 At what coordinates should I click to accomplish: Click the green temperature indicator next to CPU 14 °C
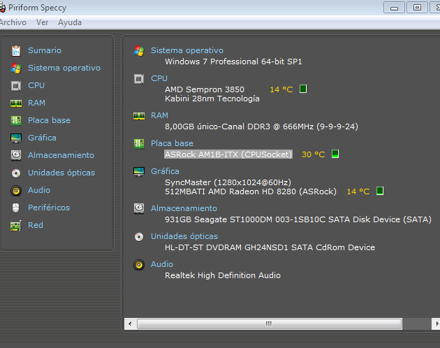pyautogui.click(x=303, y=89)
